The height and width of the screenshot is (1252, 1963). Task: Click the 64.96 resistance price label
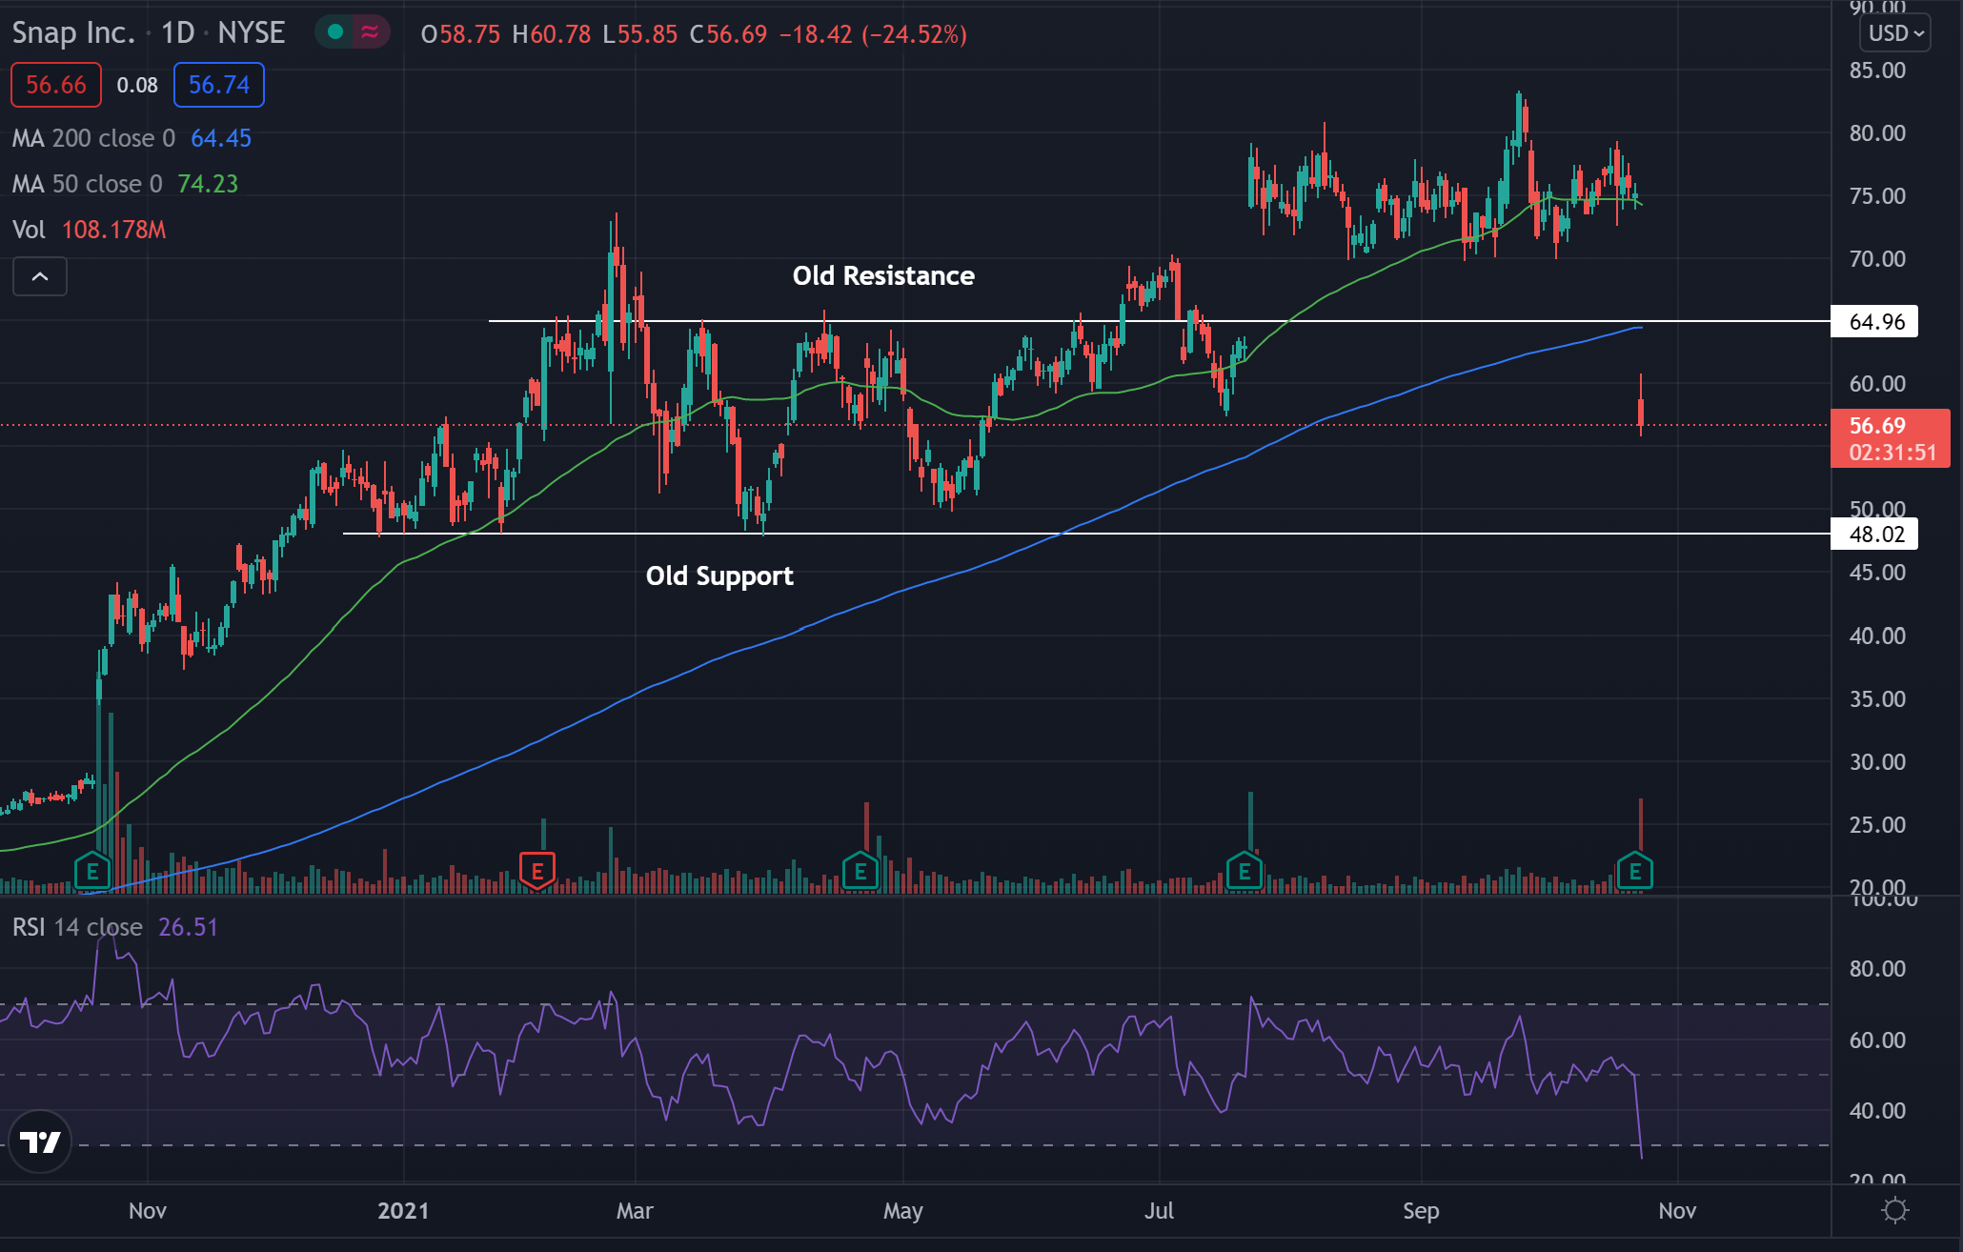(x=1875, y=322)
